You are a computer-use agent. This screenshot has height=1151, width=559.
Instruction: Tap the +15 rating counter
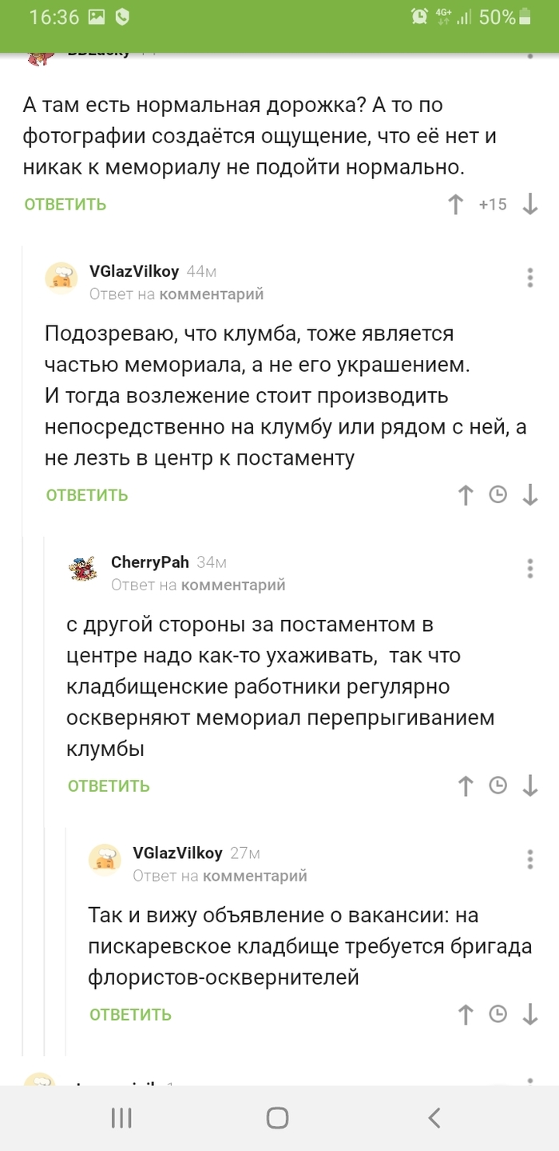(493, 204)
